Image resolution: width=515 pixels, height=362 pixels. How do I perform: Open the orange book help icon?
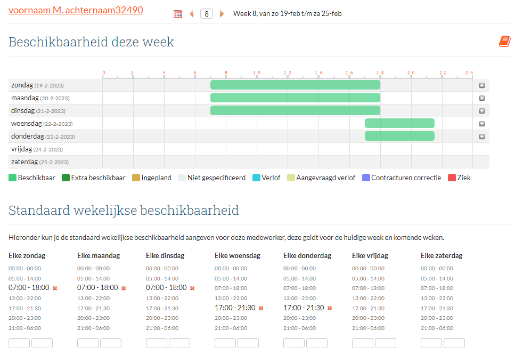(504, 42)
